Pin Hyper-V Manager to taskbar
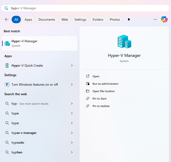The height and width of the screenshot is (162, 171). [101, 106]
